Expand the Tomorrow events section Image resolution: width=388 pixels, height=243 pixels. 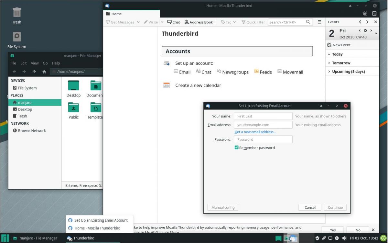(x=329, y=63)
